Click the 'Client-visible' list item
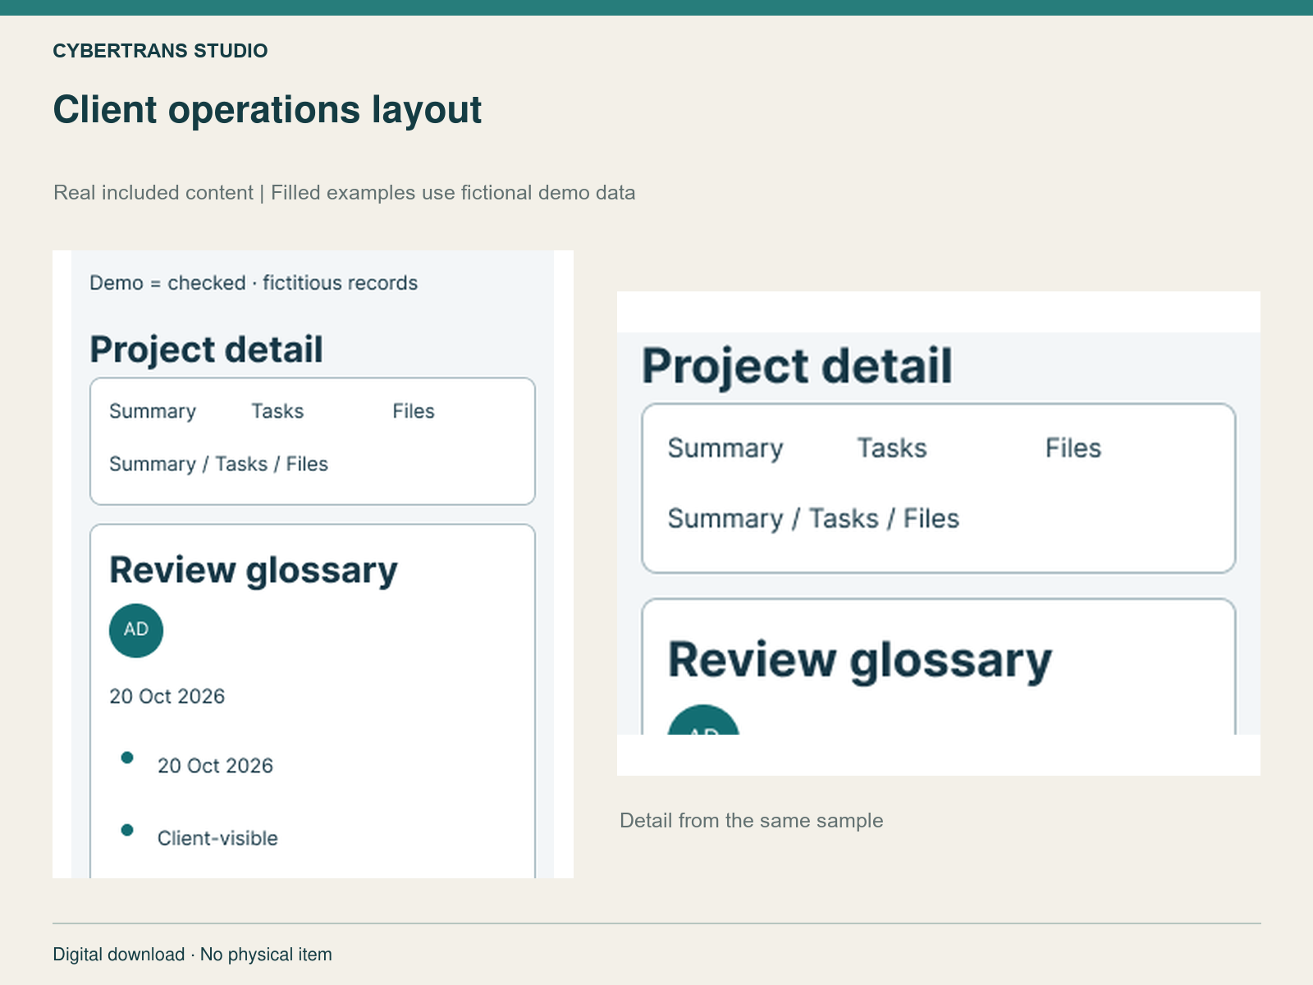The width and height of the screenshot is (1313, 985). (217, 838)
